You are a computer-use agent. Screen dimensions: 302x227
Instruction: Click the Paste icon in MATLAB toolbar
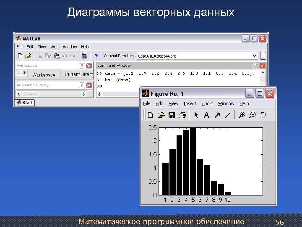(x=57, y=56)
